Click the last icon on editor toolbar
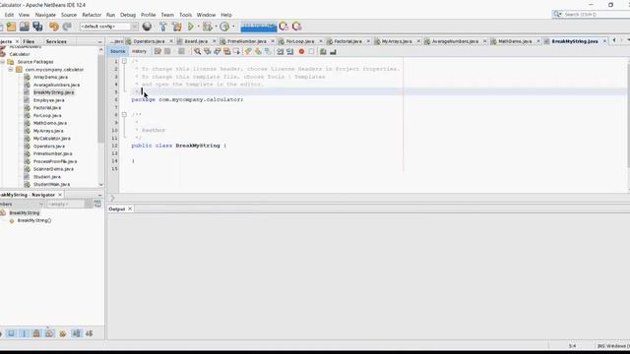Screen dimensions: 630x354 (333, 51)
